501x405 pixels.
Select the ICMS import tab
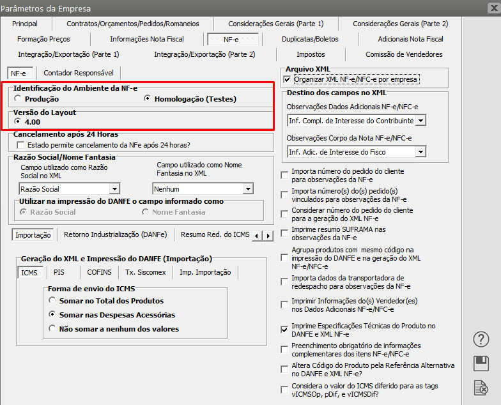coord(29,272)
